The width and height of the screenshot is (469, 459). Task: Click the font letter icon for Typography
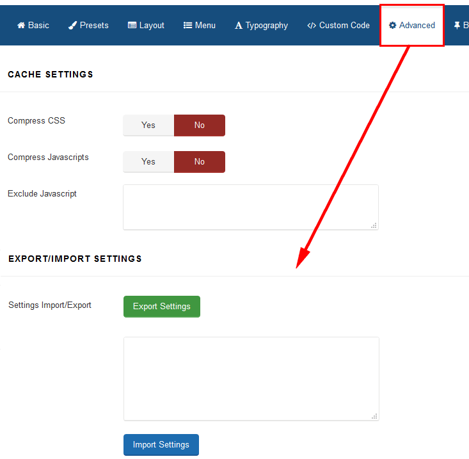tap(239, 26)
